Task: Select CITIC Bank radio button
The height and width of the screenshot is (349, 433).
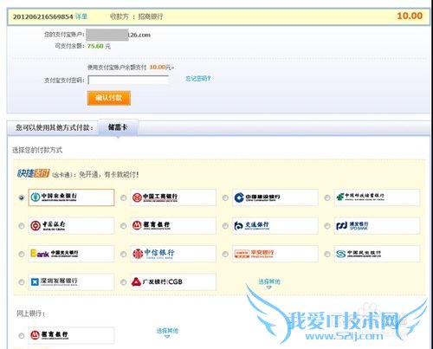Action: point(123,254)
